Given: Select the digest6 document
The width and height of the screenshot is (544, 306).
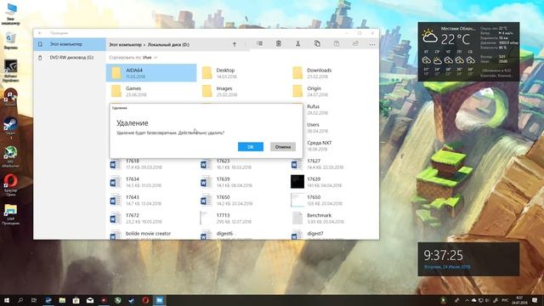Looking at the screenshot, I should 241,234.
